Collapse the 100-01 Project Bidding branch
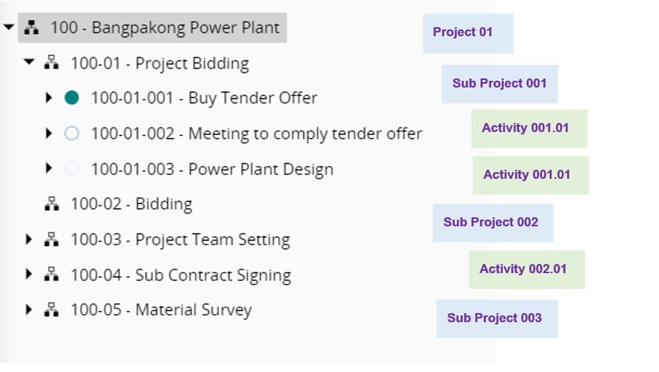This screenshot has height=372, width=659. [x=29, y=63]
